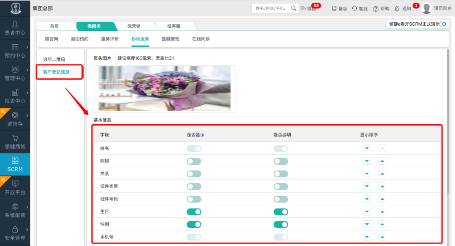
Task: Open 开放平台 in the sidebar
Action: point(15,188)
